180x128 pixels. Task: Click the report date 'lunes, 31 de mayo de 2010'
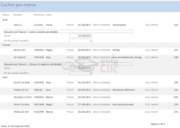pyautogui.click(x=15, y=126)
